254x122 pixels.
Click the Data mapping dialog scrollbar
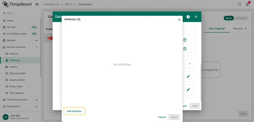coord(201,82)
